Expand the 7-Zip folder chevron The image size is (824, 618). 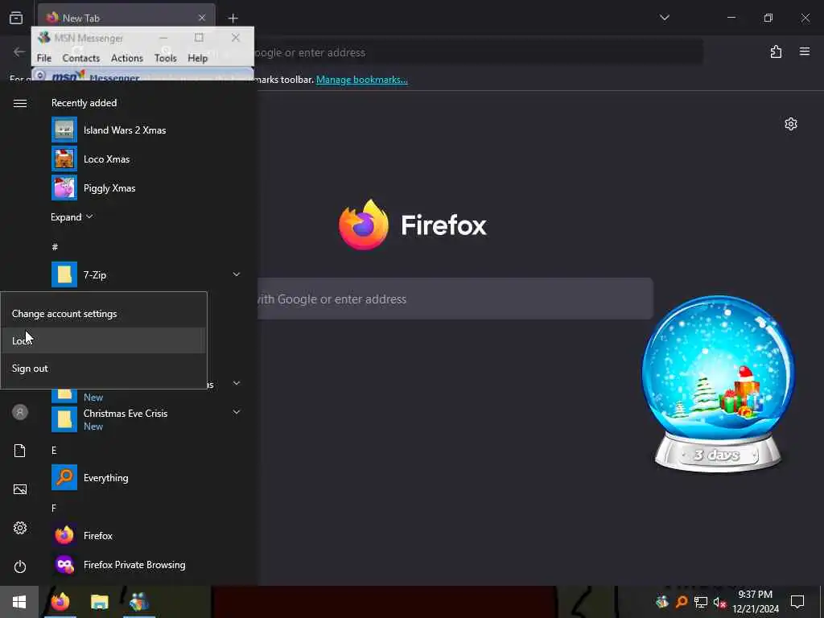237,274
